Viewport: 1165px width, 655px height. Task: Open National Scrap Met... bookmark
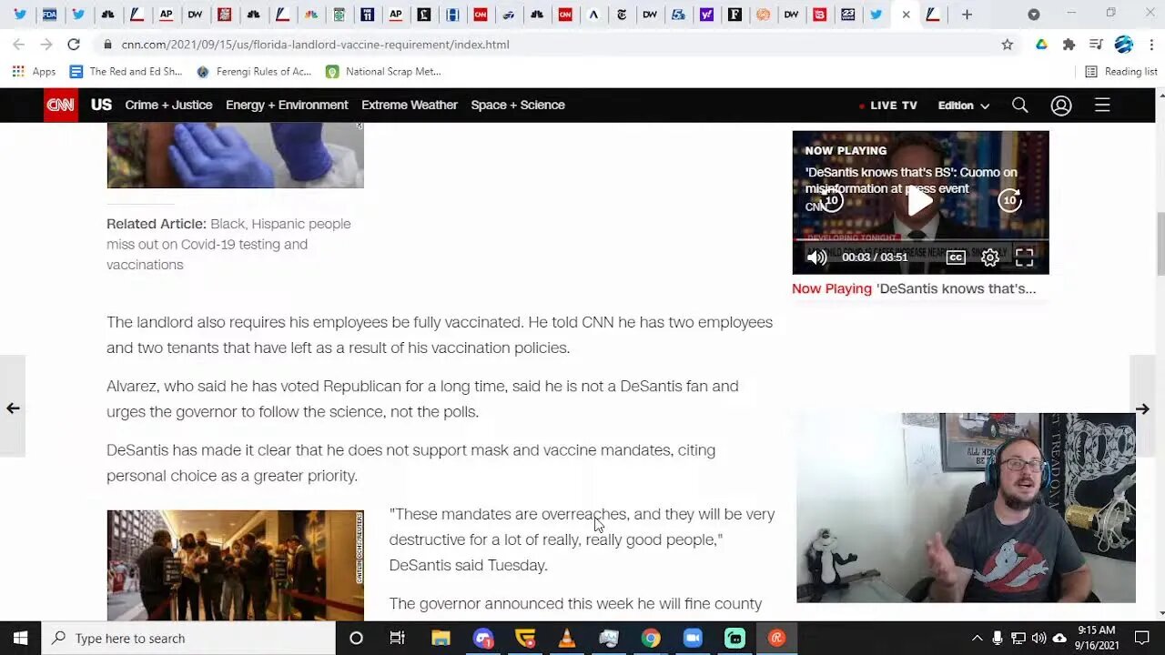383,71
